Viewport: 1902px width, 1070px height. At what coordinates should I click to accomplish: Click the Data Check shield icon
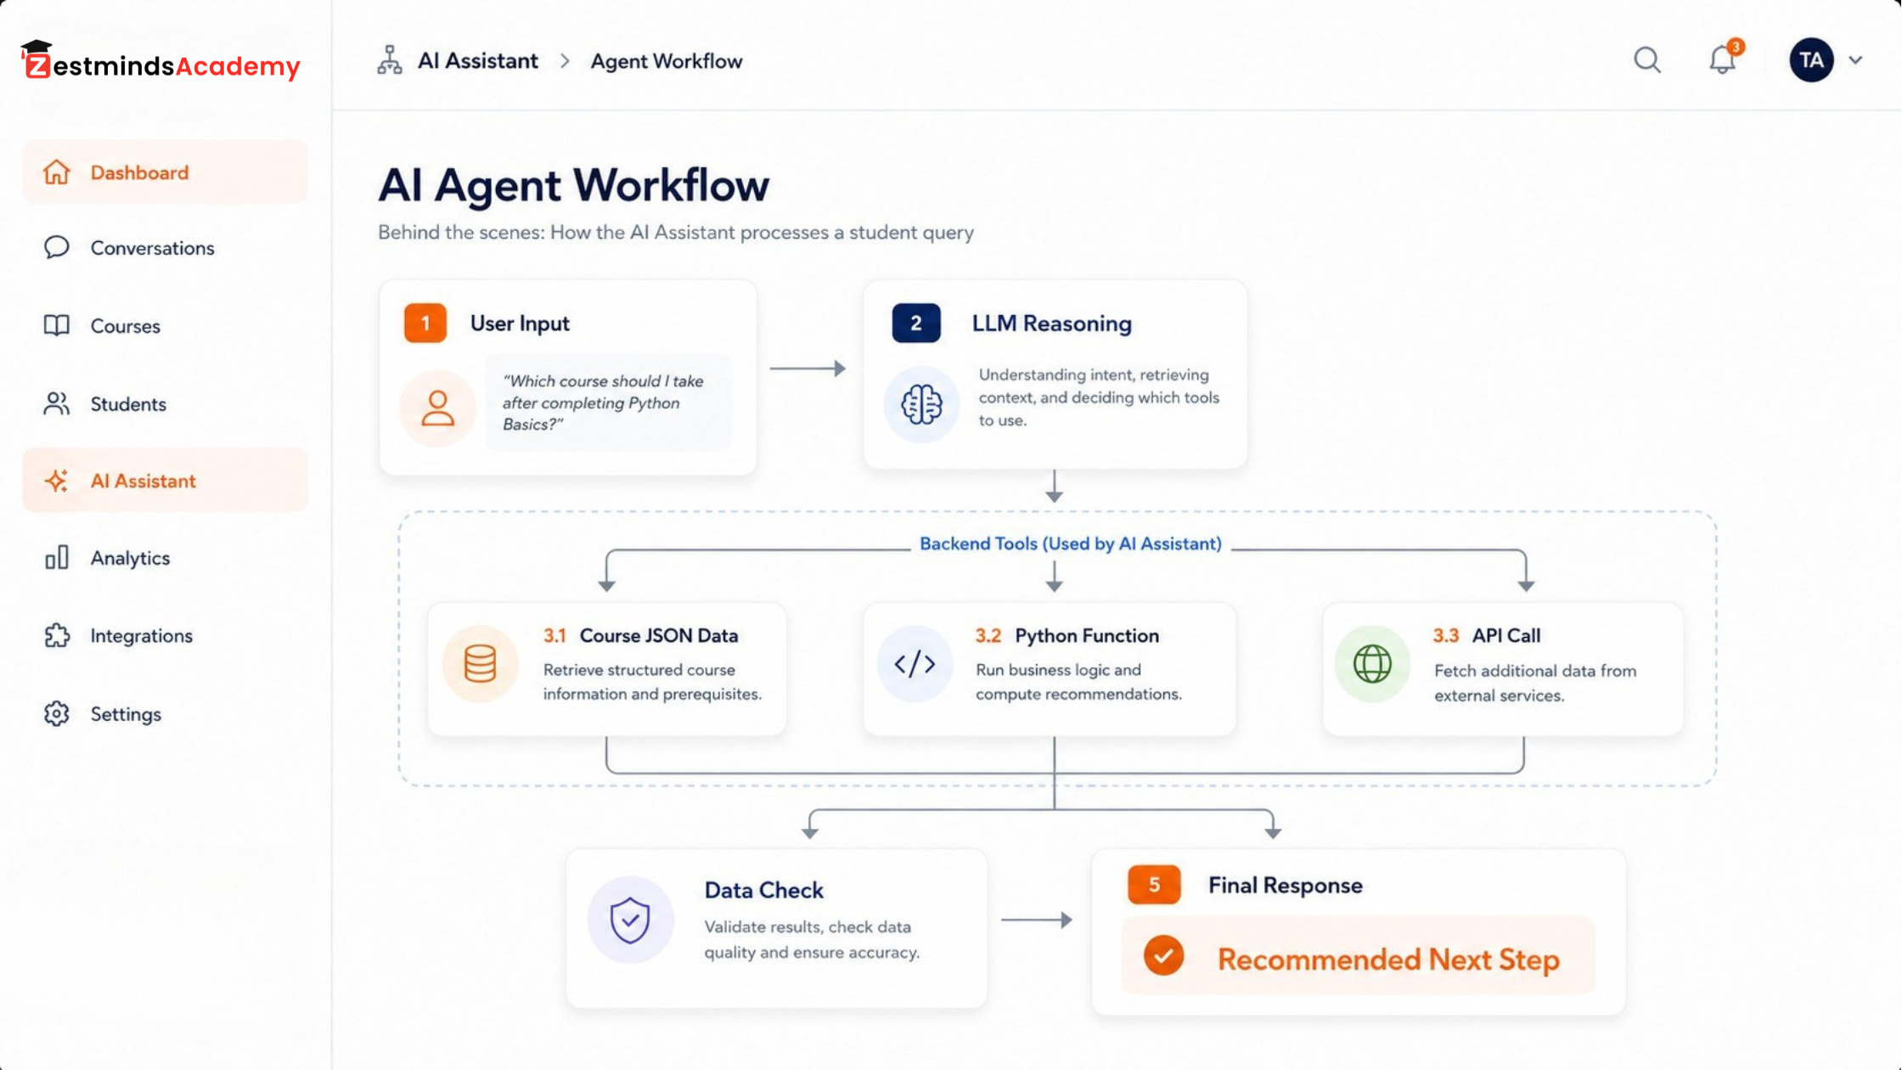tap(630, 920)
